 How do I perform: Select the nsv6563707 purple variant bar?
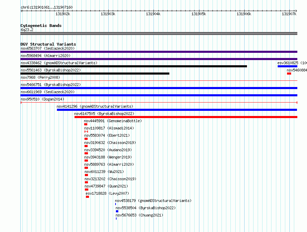tap(159, 52)
